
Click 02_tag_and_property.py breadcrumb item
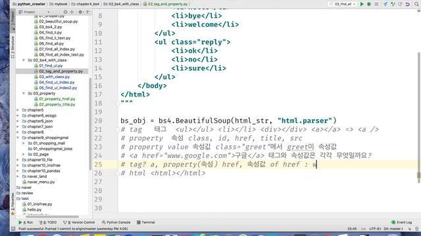coord(166,4)
